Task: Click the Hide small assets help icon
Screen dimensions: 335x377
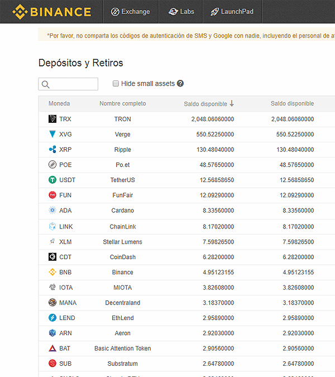Action: 180,83
